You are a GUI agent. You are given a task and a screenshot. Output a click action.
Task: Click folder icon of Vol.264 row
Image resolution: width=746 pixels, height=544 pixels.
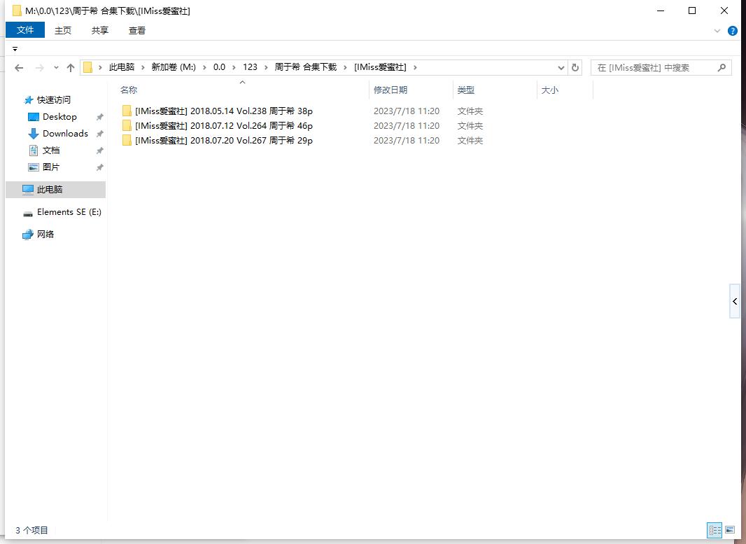point(127,125)
